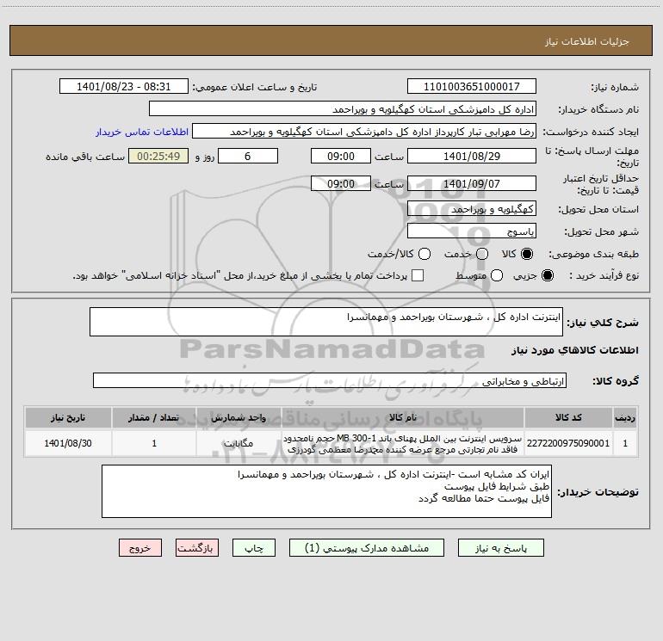Click the price validity date 1401/09/07
This screenshot has height=641, width=663.
(x=472, y=184)
